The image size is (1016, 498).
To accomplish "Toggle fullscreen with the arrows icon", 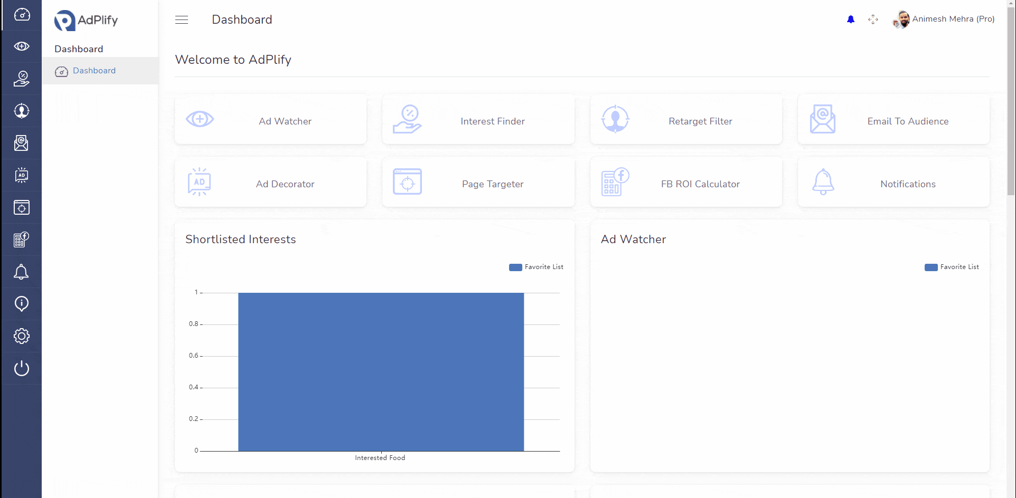I will (873, 20).
